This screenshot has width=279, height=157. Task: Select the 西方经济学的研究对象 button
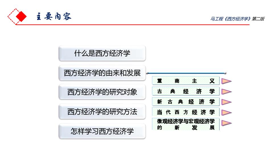tap(102, 92)
